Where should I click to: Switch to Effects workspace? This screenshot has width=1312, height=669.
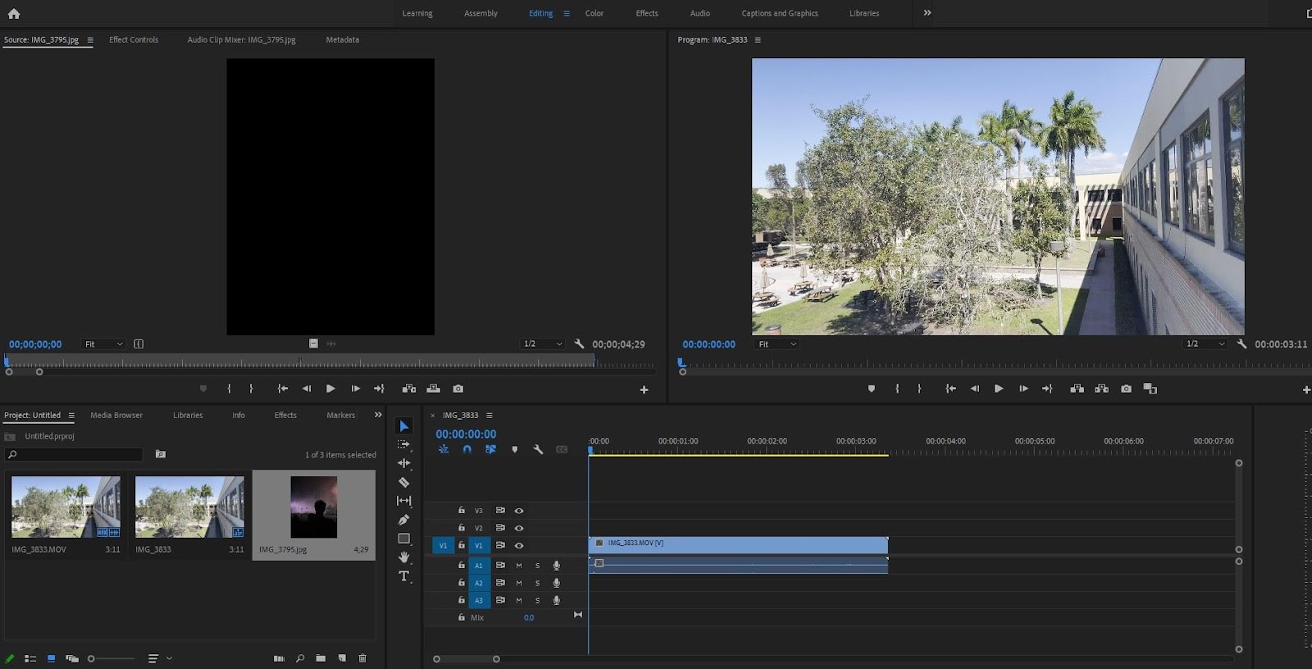coord(647,13)
